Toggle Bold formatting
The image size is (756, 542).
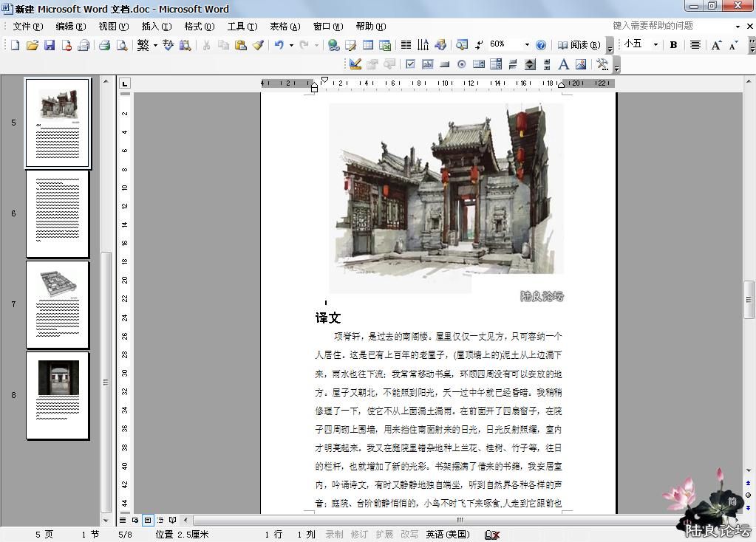pos(673,45)
